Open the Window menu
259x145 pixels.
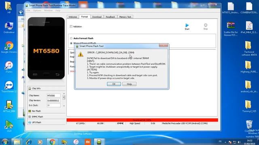tap(48, 10)
